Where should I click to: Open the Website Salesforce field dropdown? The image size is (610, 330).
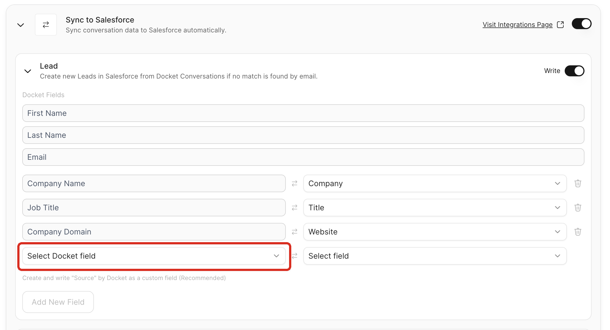click(x=435, y=232)
